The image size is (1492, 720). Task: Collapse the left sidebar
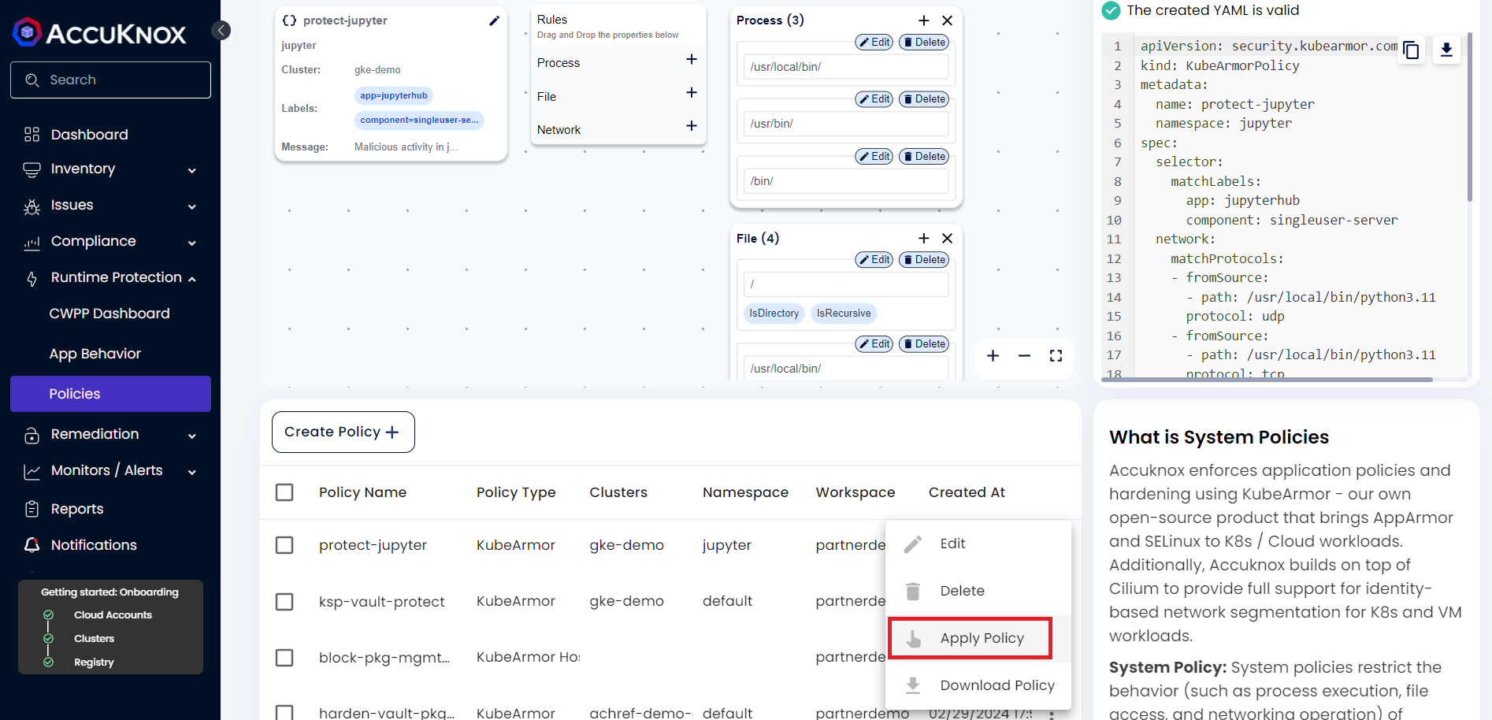click(x=221, y=31)
